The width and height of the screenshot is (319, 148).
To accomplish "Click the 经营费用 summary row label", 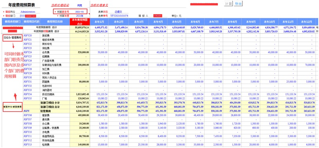I will (x=45, y=111).
